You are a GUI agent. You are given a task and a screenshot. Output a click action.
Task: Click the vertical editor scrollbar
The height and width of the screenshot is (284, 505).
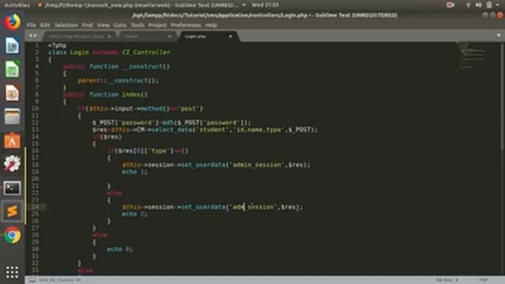point(502,96)
